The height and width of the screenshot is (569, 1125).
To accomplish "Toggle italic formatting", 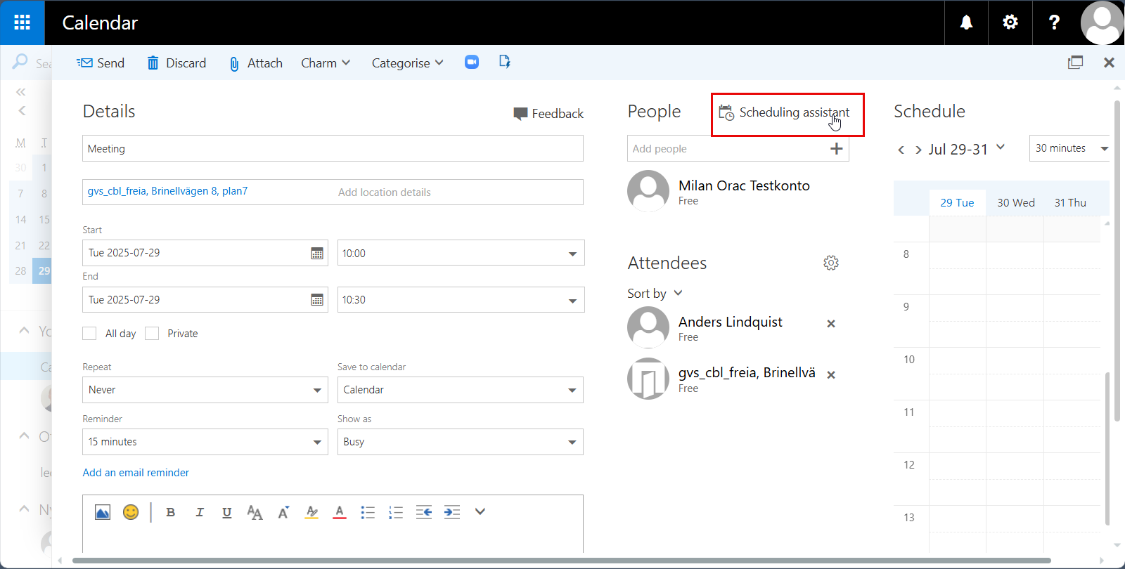I will point(200,512).
